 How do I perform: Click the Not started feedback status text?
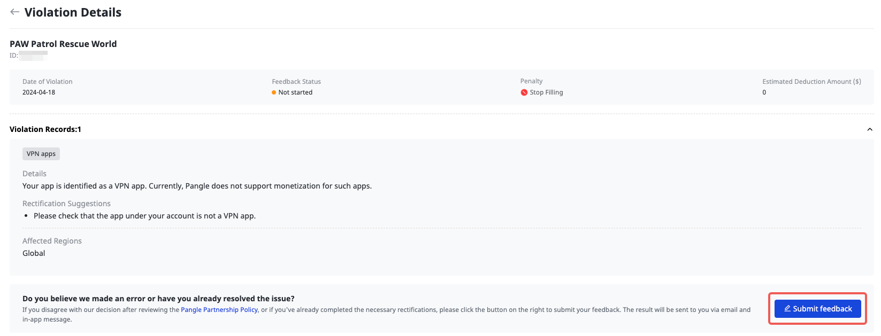295,92
